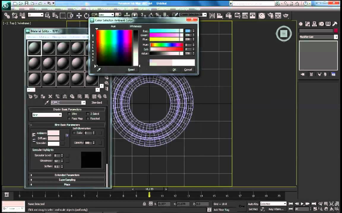Click the Hue/Blackness color field
342x213 pixels.
click(x=114, y=48)
